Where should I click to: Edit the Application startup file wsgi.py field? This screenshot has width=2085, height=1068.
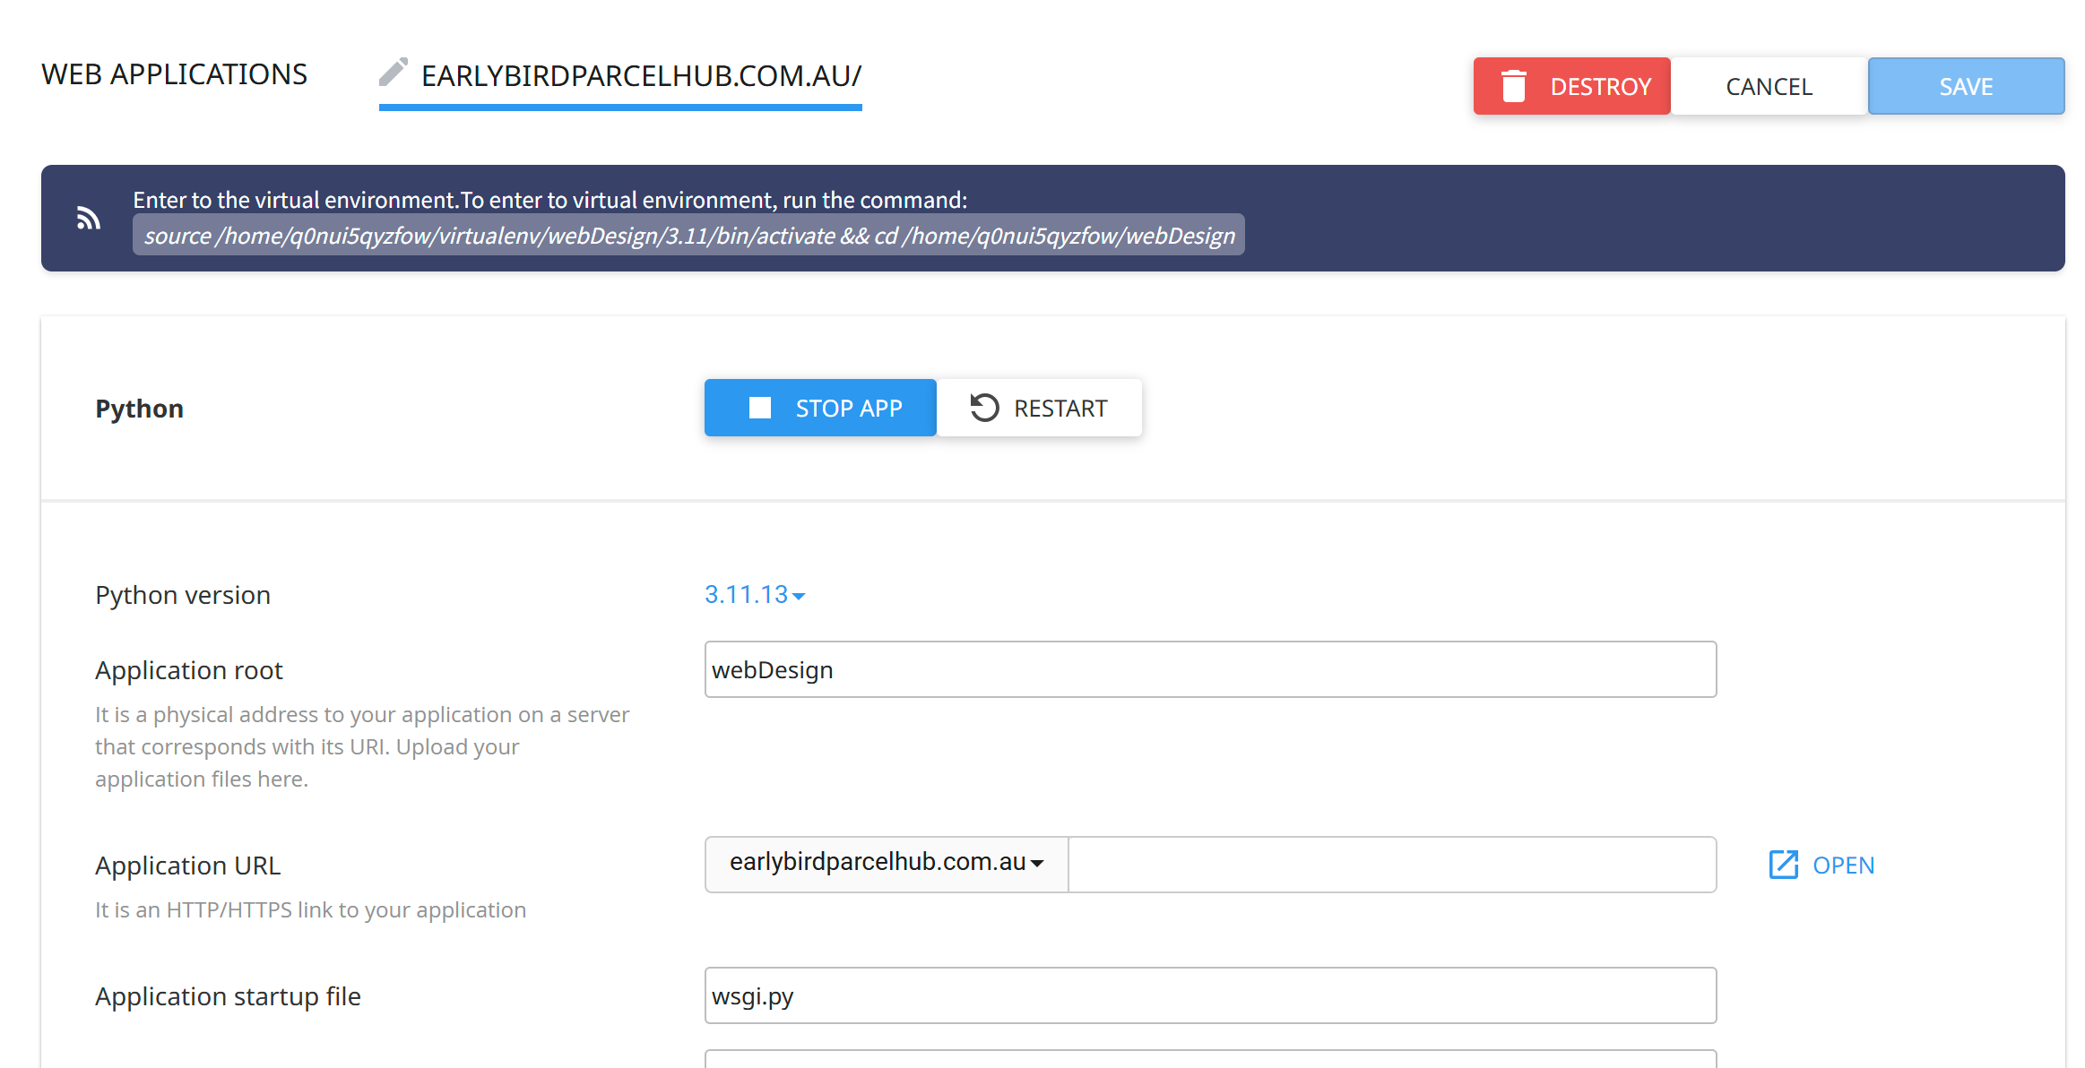[1210, 995]
